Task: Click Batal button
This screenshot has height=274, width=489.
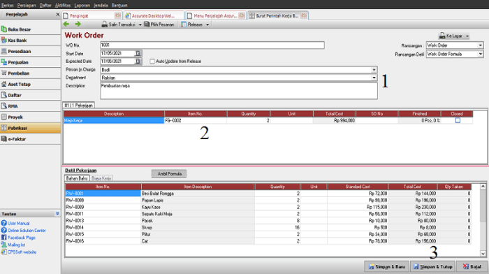Action: pos(472,266)
